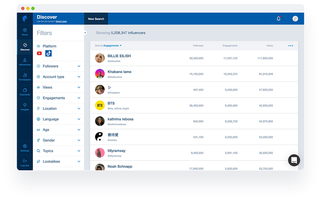Expand Location filter chevron

79,108
